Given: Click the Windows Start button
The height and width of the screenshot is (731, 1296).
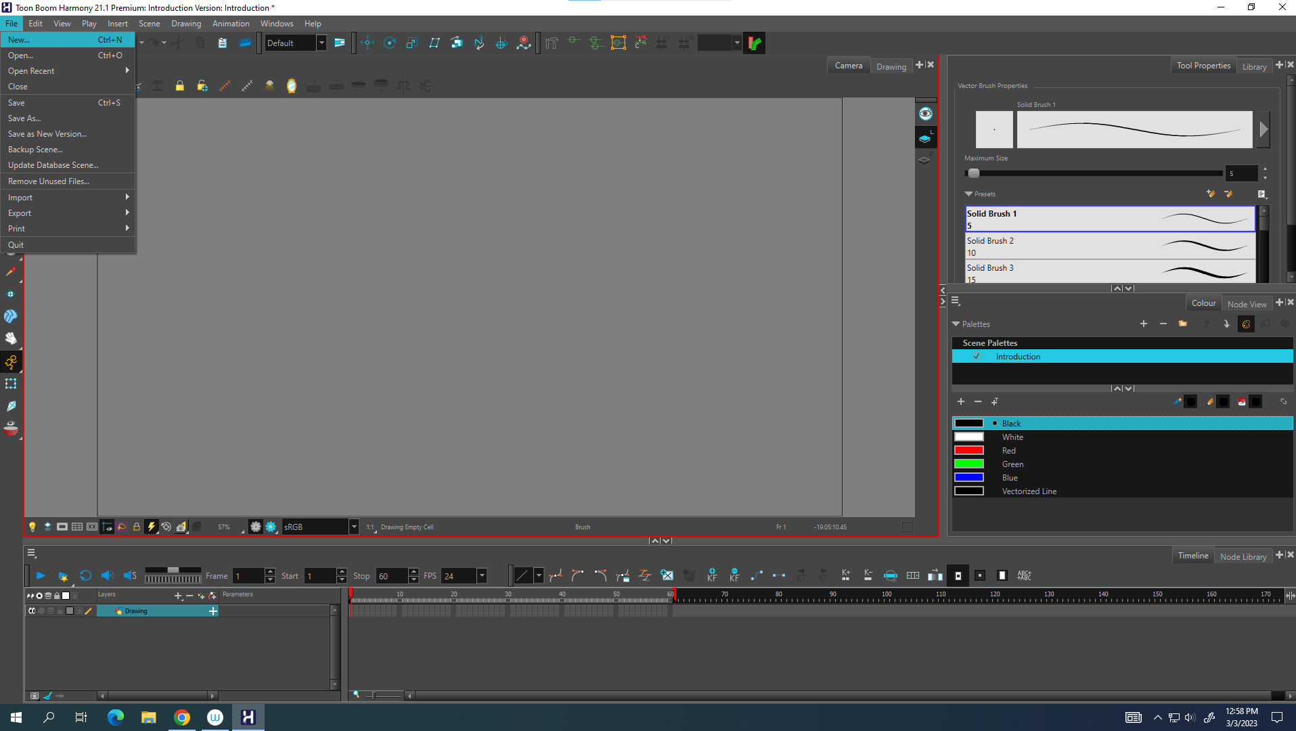Looking at the screenshot, I should 16,717.
